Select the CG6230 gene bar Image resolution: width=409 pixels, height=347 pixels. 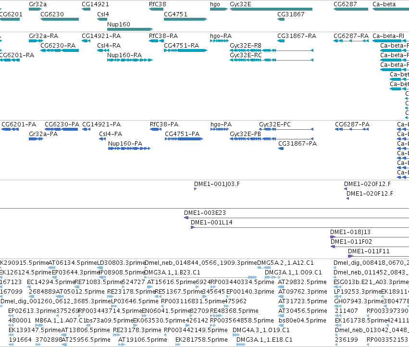(x=60, y=19)
